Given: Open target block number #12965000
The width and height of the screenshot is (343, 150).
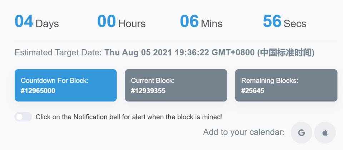Looking at the screenshot, I should [38, 91].
